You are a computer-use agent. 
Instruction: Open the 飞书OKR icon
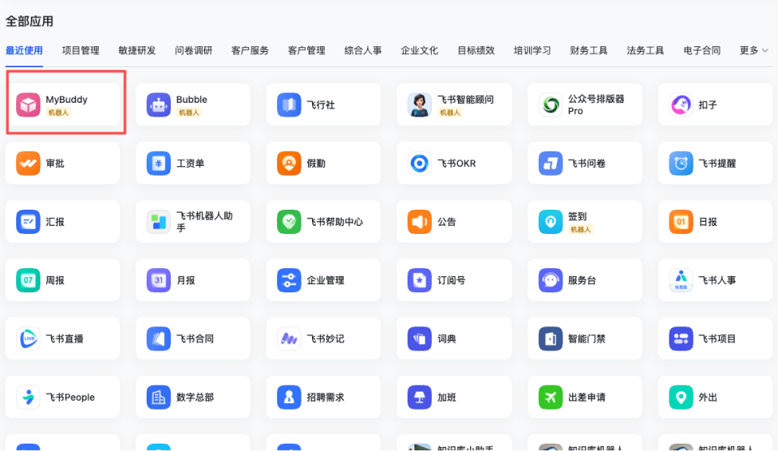[420, 163]
